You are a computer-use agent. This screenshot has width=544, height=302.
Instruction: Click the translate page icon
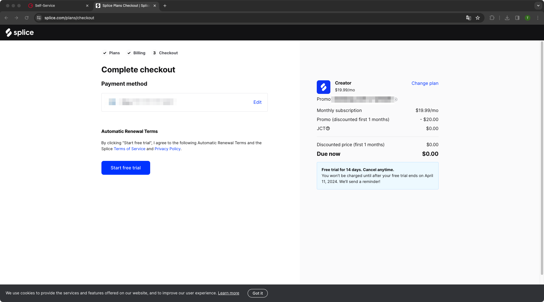coord(469,18)
